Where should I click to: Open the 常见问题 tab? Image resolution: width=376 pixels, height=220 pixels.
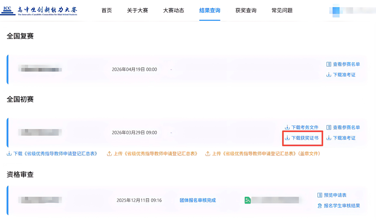pyautogui.click(x=282, y=10)
